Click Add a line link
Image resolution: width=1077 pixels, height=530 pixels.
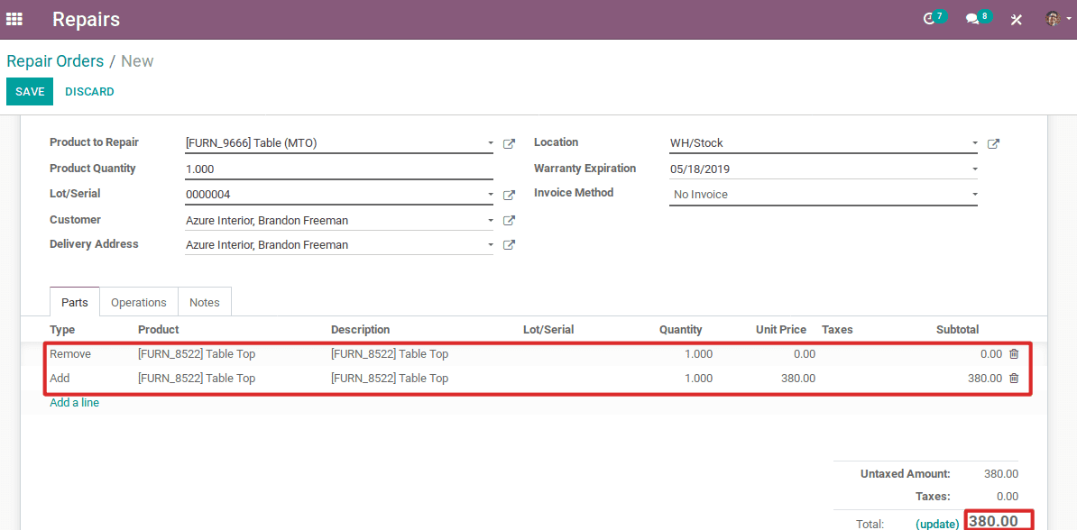coord(74,403)
